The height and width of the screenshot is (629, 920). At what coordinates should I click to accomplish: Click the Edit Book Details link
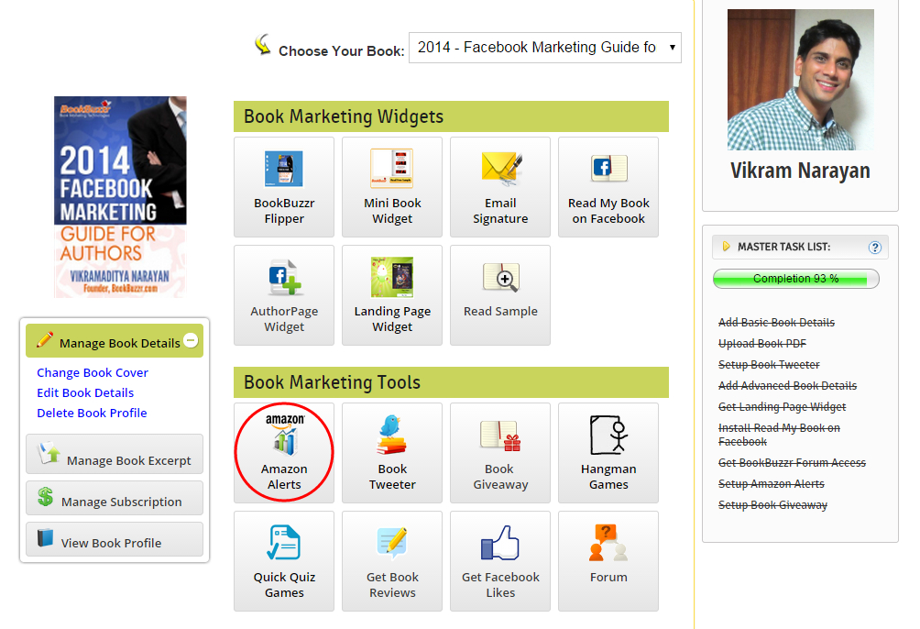85,392
